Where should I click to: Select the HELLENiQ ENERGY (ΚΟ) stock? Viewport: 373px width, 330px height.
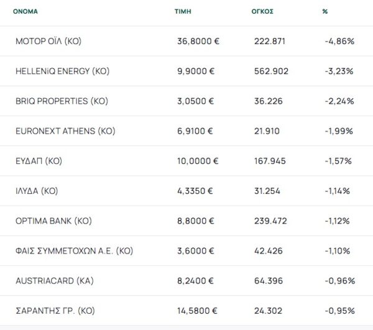62,71
